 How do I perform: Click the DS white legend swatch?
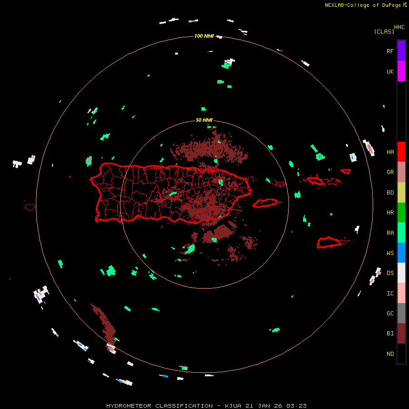pyautogui.click(x=401, y=273)
